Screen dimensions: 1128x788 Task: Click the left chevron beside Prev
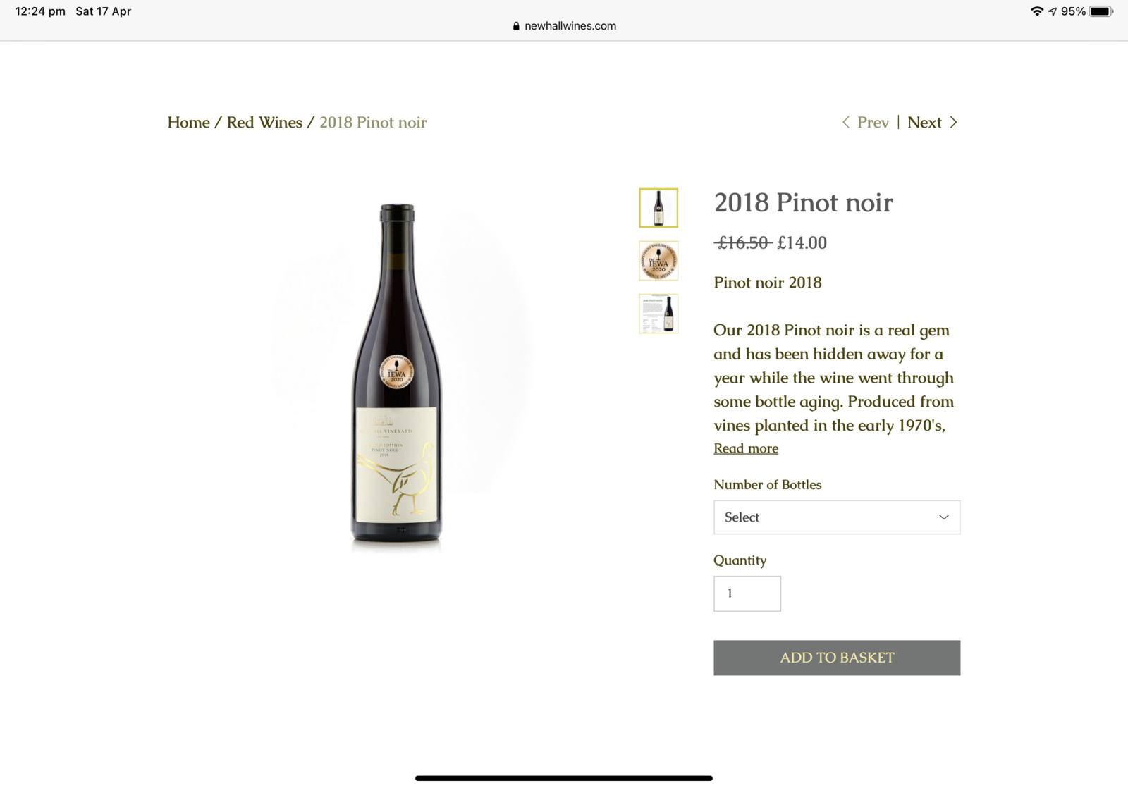coord(846,123)
